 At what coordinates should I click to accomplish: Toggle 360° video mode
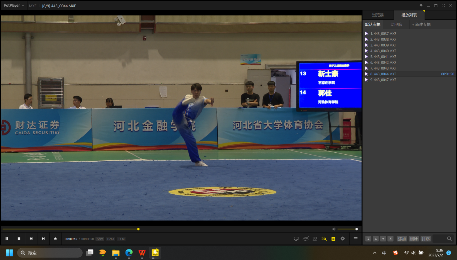[x=305, y=239]
